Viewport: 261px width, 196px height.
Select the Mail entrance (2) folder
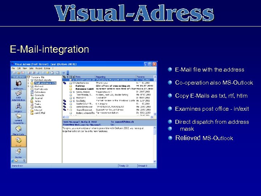coord(45,83)
